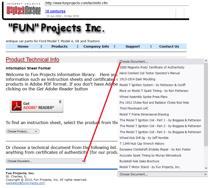Open the Choose Document dropdown on left
The image size is (212, 188).
pyautogui.click(x=46, y=161)
